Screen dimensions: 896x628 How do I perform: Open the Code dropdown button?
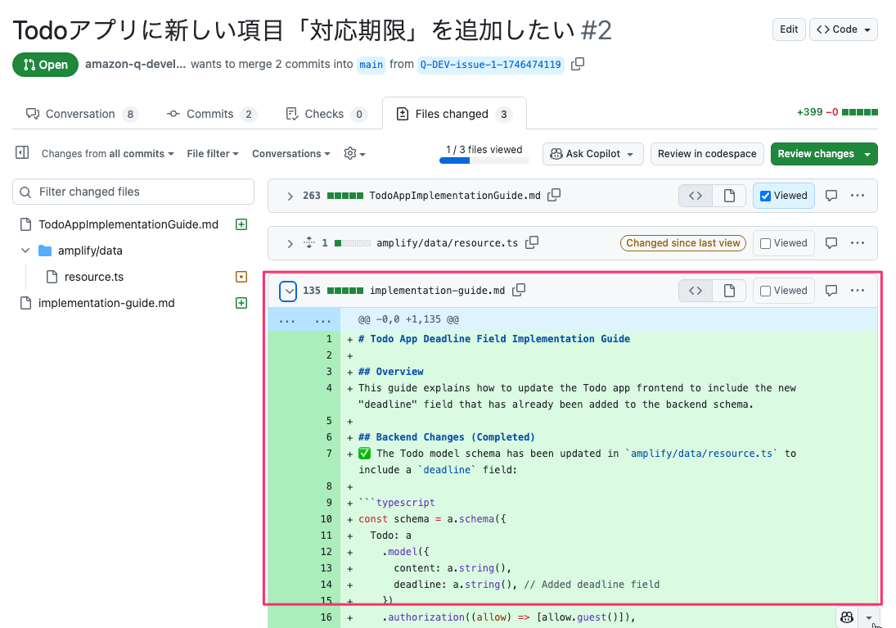(844, 29)
